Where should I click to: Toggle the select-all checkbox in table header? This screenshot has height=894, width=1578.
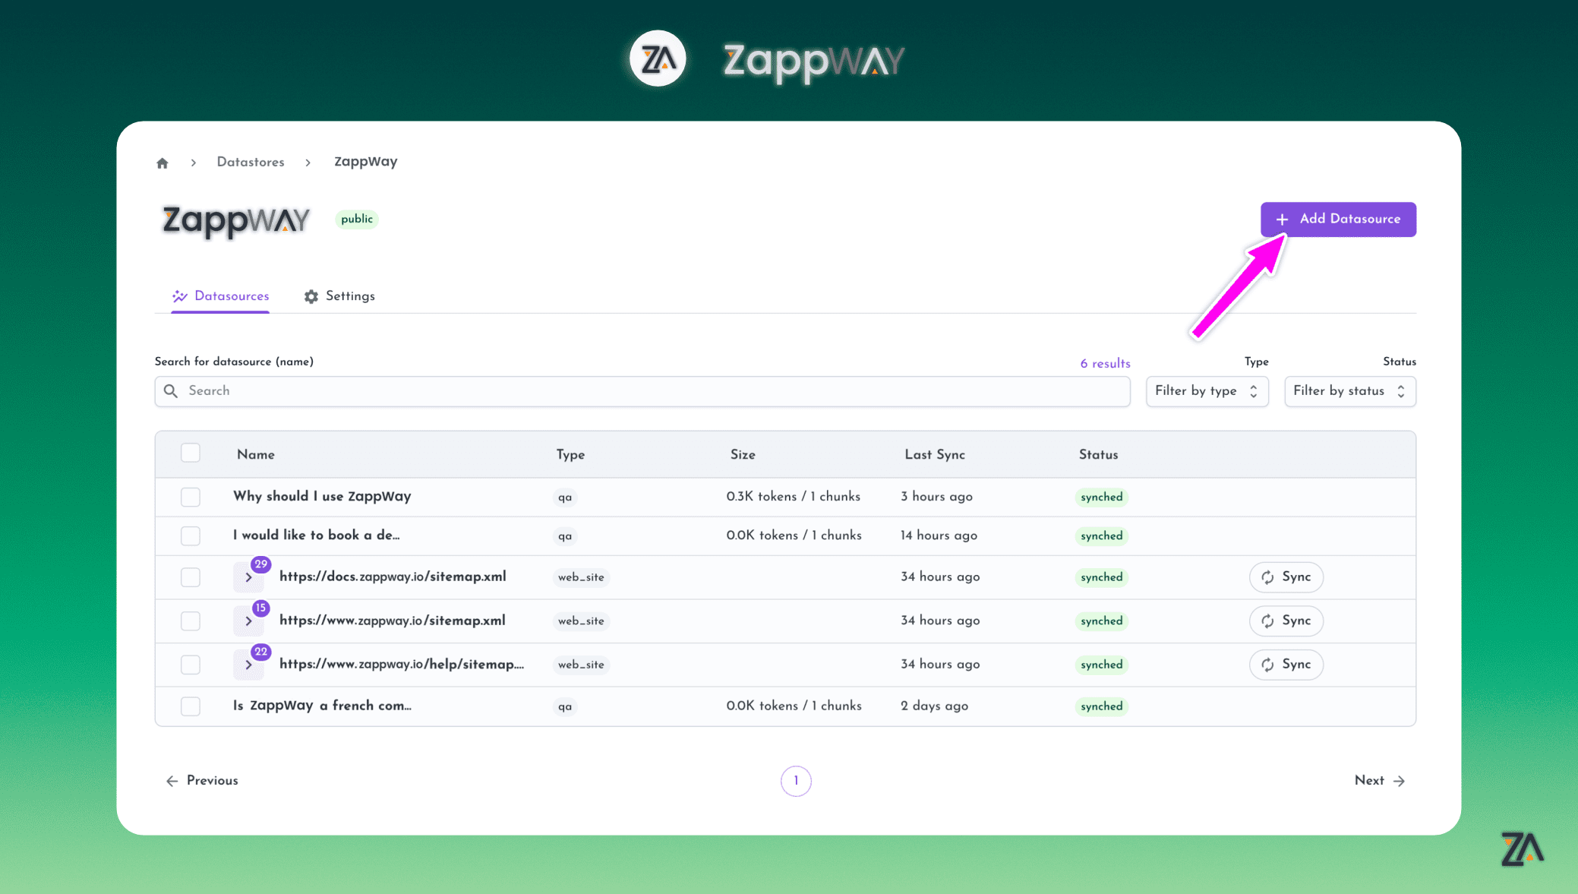(x=191, y=453)
